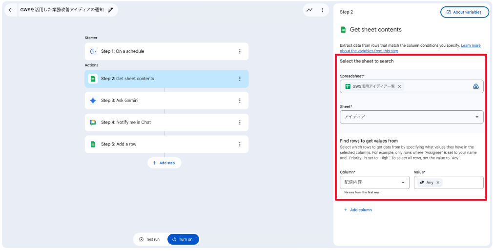
Task: Expand the Column dropdown showing 配信内容
Action: tap(403, 183)
